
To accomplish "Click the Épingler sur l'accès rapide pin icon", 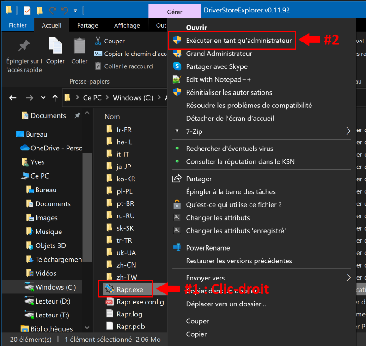I will tap(24, 46).
